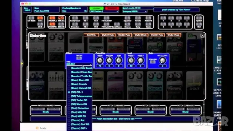Screen dimensions: 233x131
Task: Click the ClipBd-2 Paste button
Action: tap(124, 35)
